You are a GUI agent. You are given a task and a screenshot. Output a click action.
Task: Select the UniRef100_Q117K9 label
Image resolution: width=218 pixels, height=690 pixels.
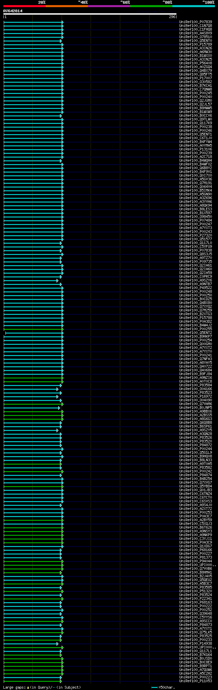click(196, 123)
